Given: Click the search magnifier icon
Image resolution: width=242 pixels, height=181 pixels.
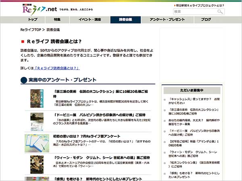Looking at the screenshot, I should 220,12.
